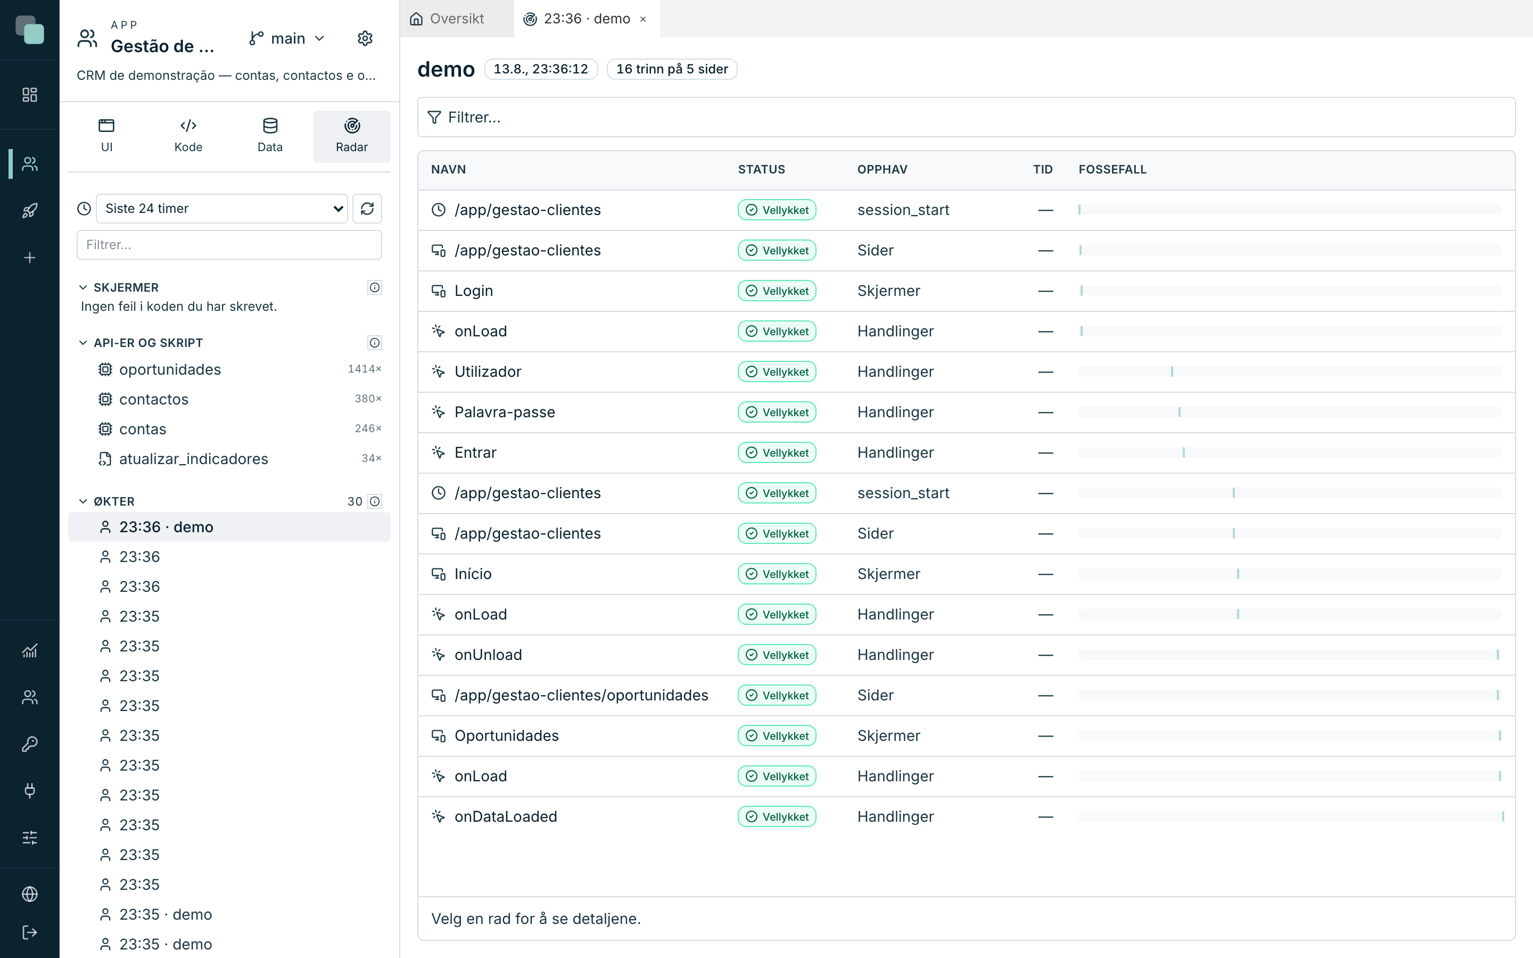
Task: Click the 13.8., 23:36:12 timestamp badge
Action: click(x=541, y=69)
